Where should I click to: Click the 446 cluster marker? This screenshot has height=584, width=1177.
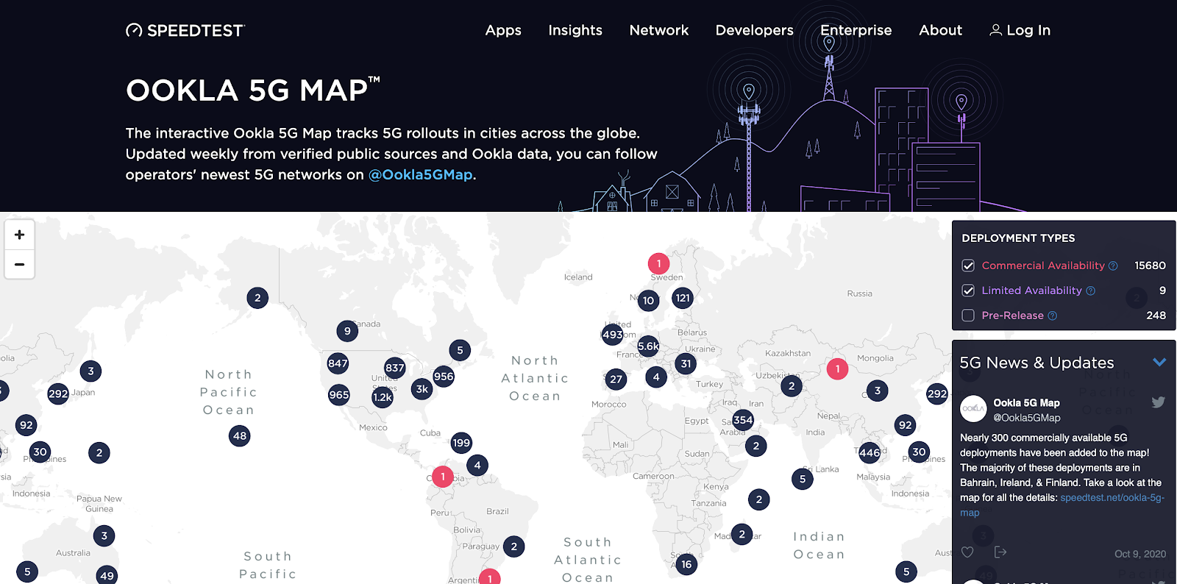tap(870, 452)
